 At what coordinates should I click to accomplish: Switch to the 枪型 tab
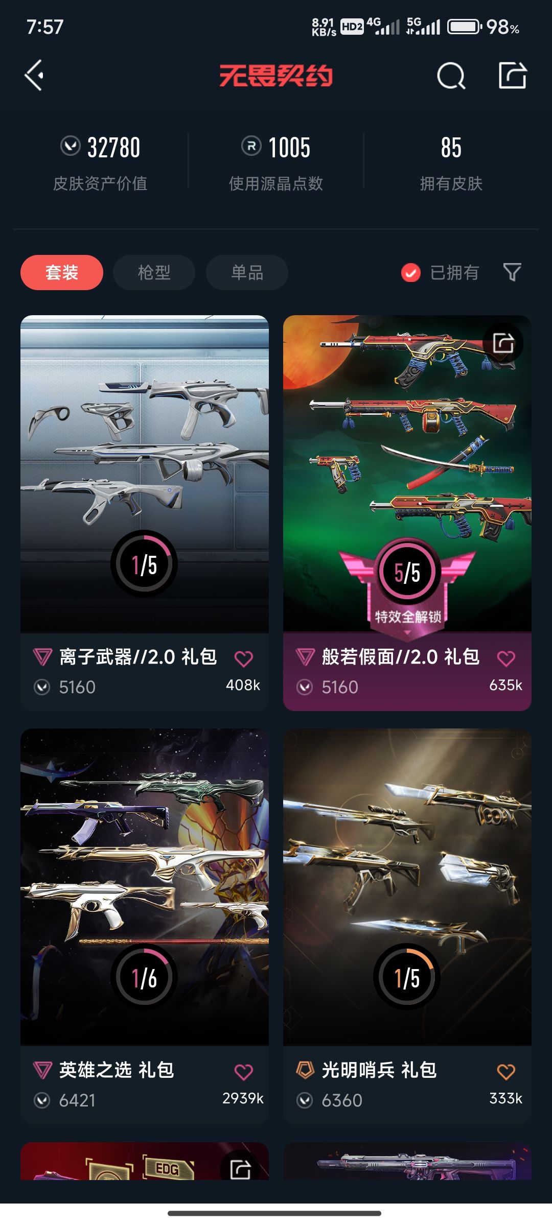[x=154, y=272]
